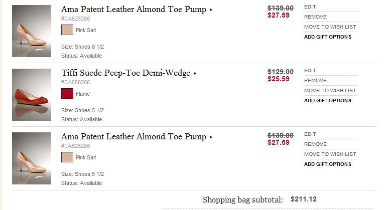Select Pink Salt swatch on size 5 1/2 pump
390x210 pixels.
pos(67,157)
